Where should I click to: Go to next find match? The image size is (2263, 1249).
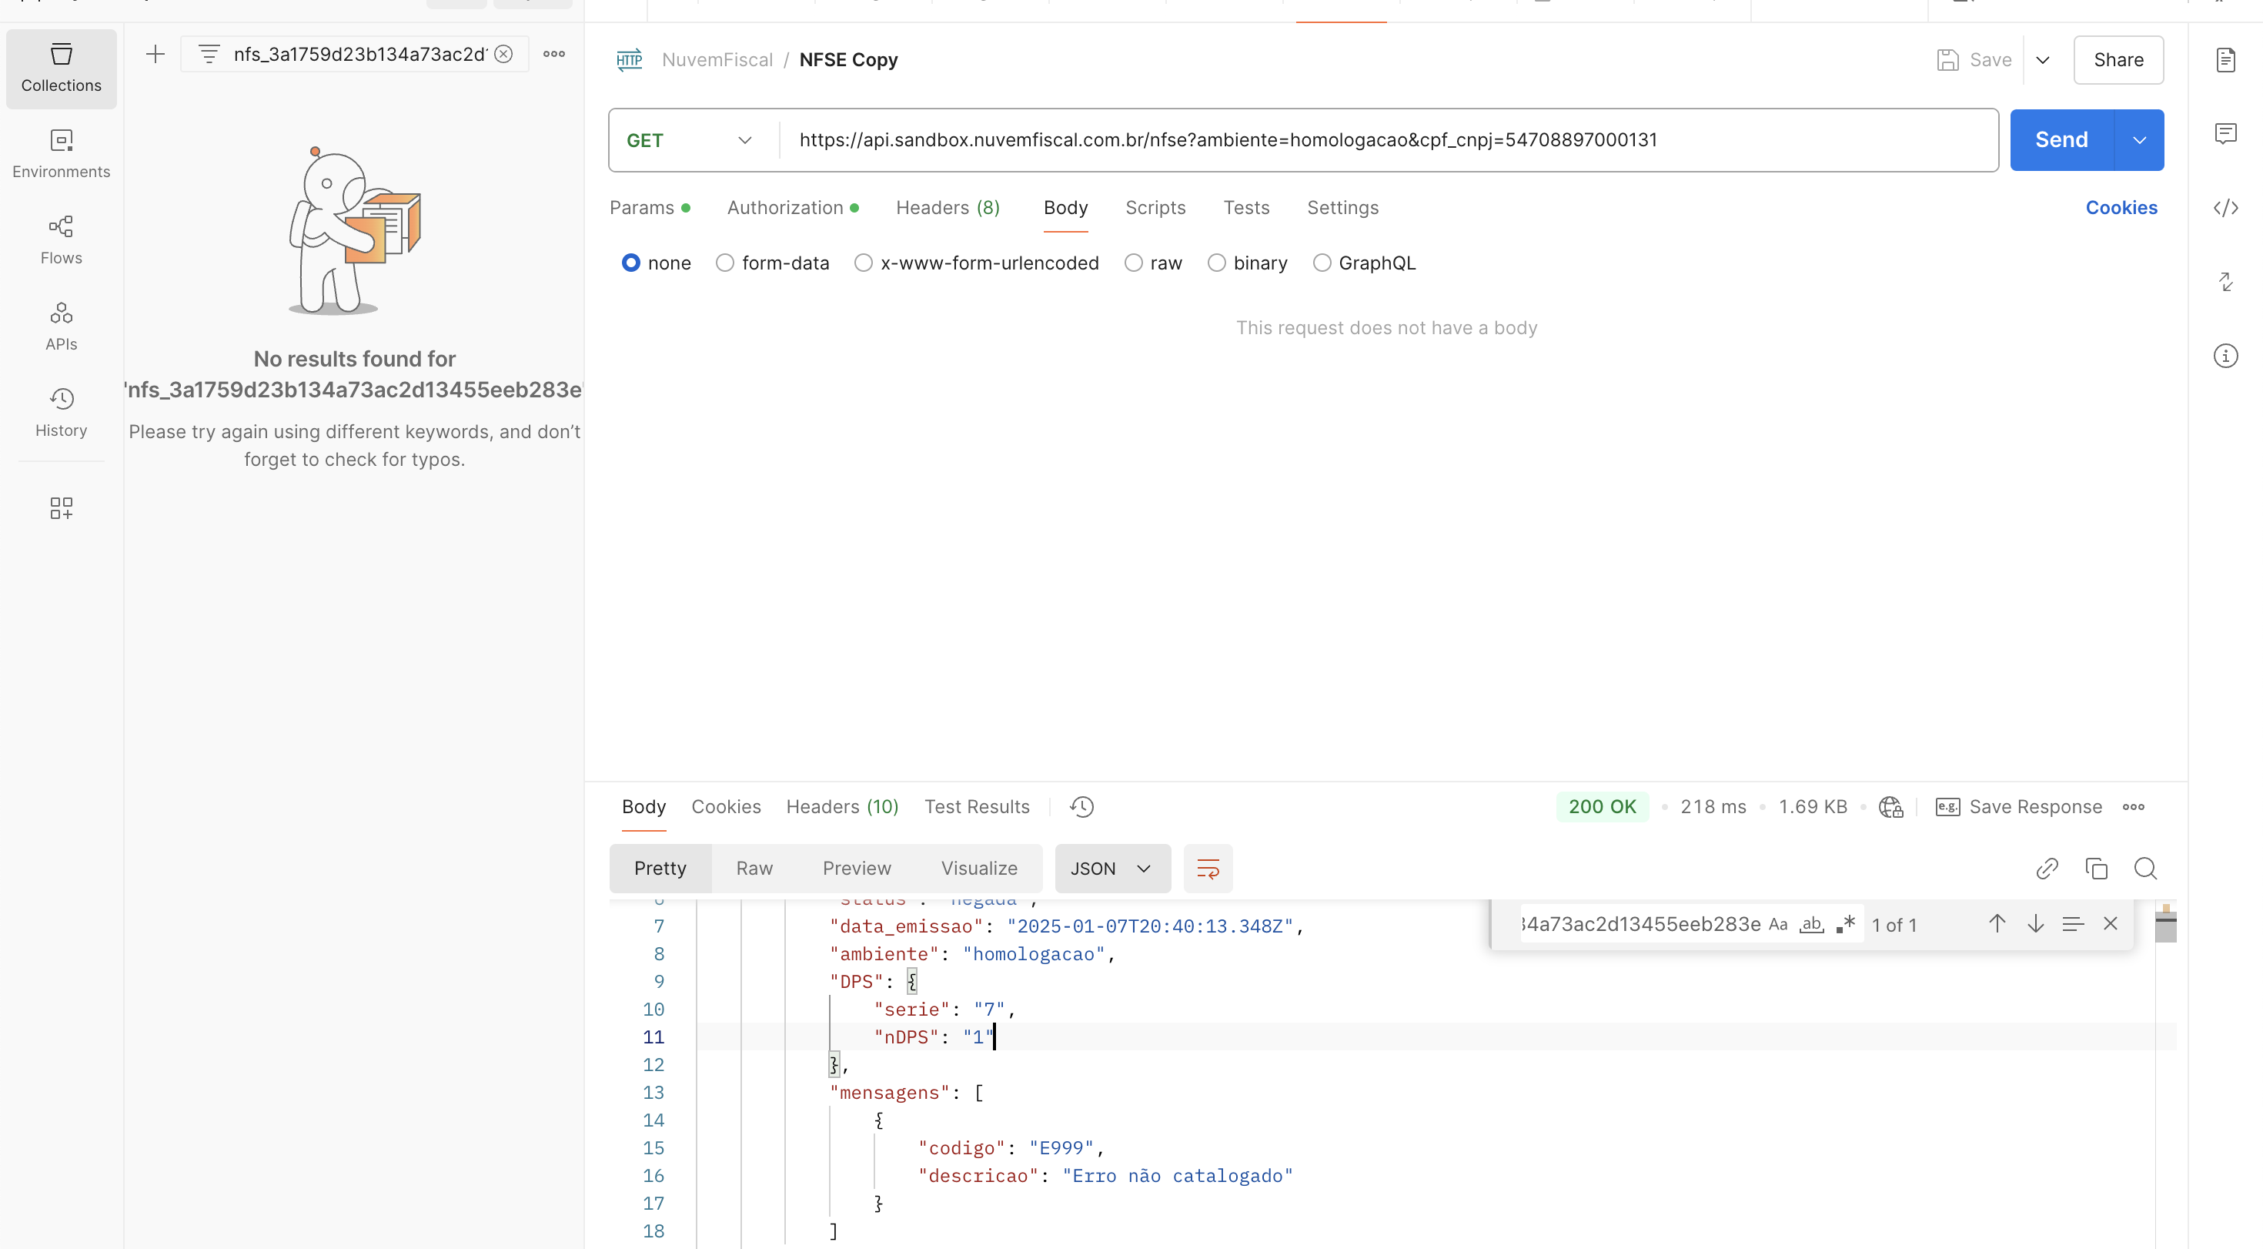click(2035, 924)
